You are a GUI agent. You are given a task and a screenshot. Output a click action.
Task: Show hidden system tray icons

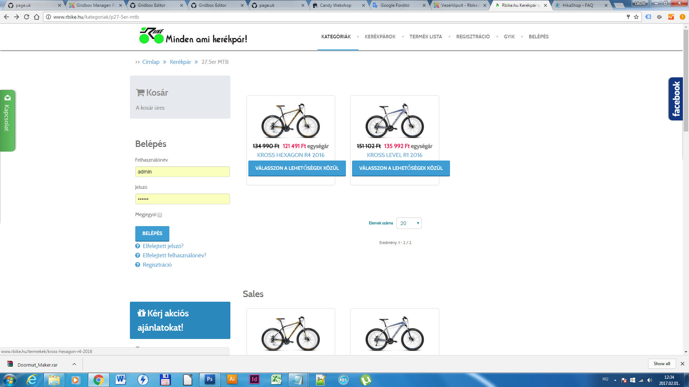coord(615,380)
